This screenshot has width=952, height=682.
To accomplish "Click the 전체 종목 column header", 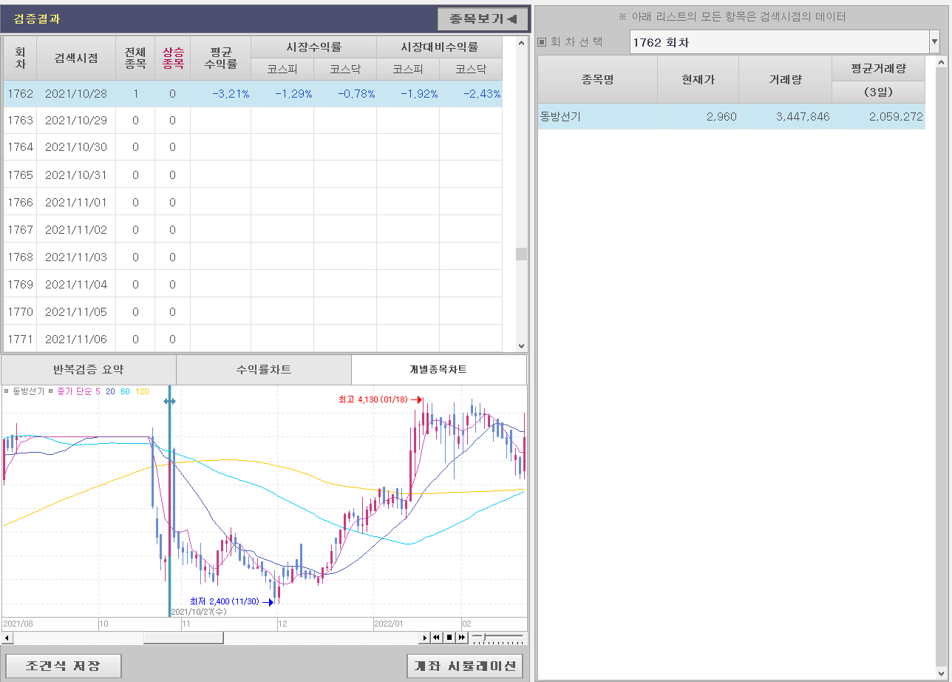I will (135, 58).
